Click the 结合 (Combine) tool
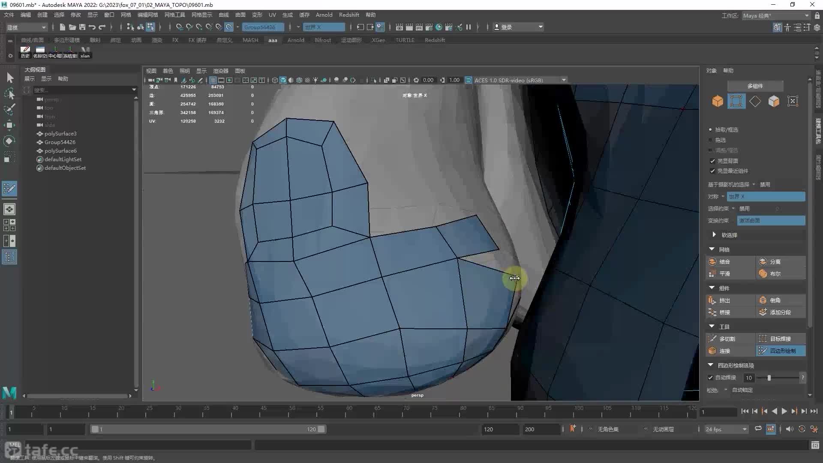Viewport: 823px width, 463px height. coord(730,262)
